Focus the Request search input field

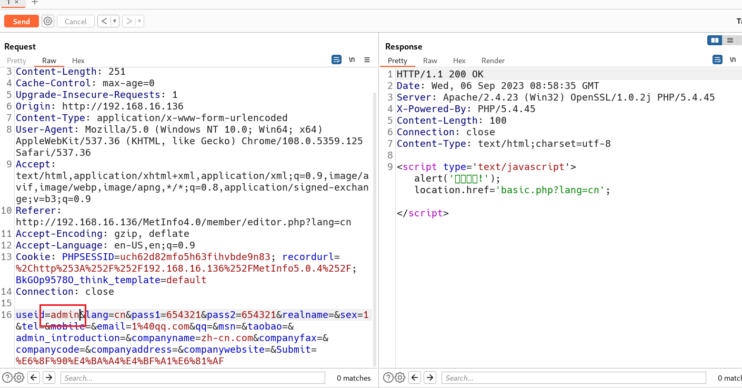pos(193,377)
